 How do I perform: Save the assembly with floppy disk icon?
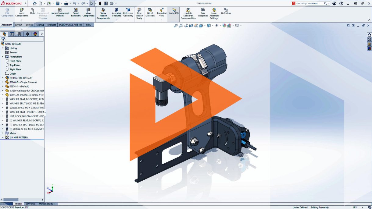coord(57,3)
